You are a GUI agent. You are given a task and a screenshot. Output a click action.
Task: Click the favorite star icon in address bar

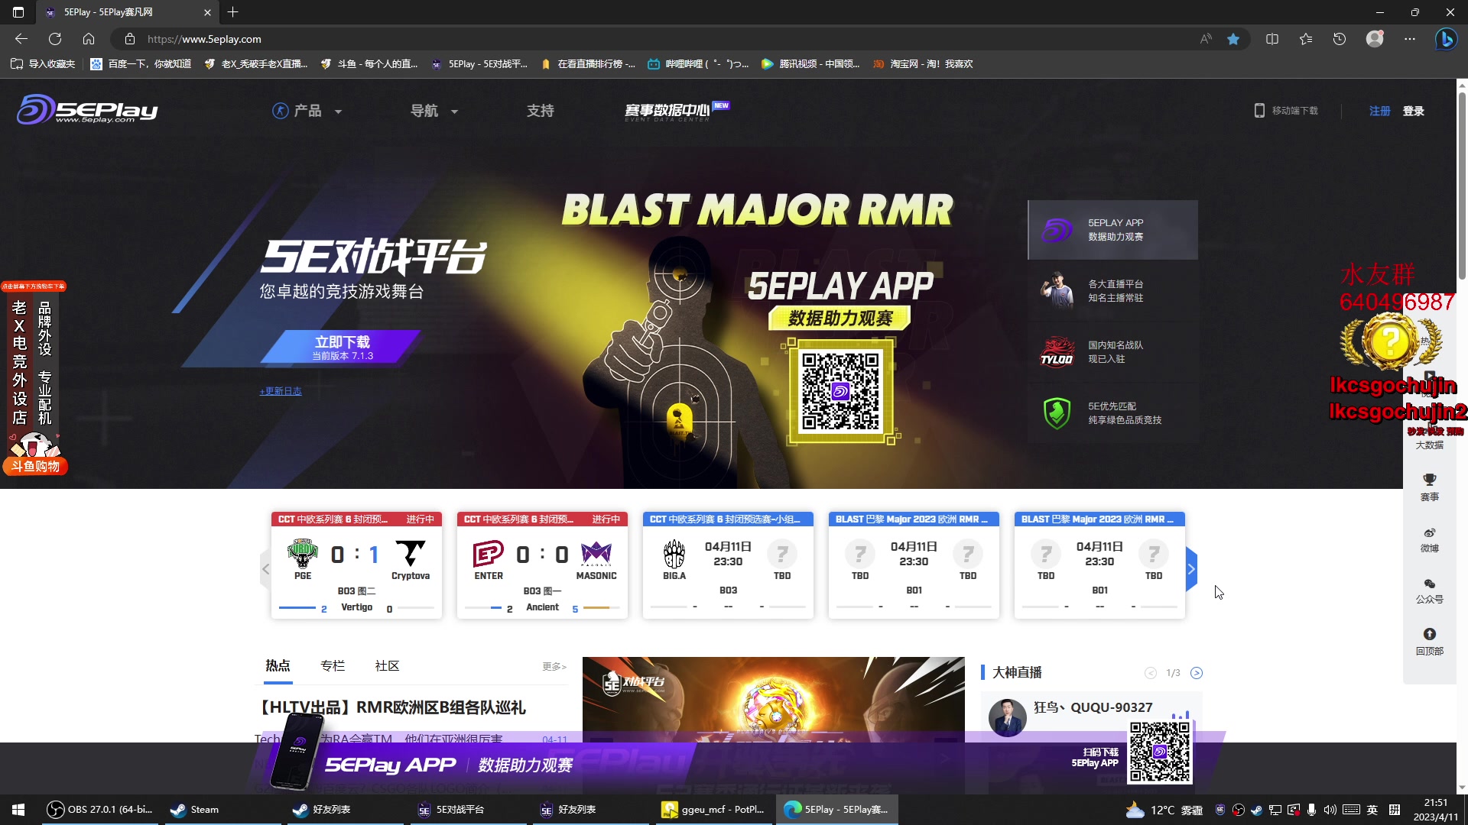click(1233, 39)
